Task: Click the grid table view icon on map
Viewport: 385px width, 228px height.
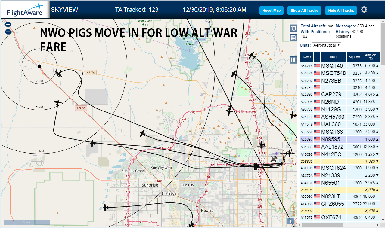Action: tap(293, 38)
